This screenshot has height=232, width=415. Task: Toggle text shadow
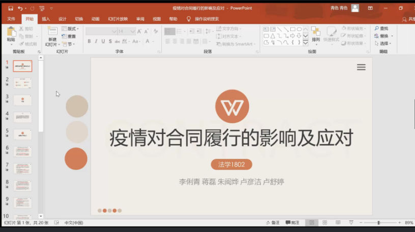tap(110, 41)
